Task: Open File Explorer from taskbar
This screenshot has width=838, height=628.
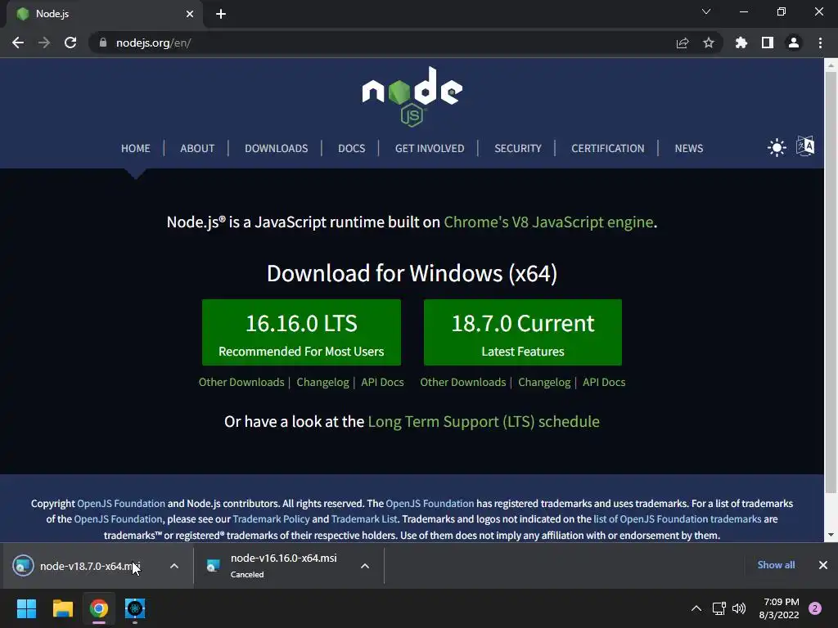Action: pos(62,608)
